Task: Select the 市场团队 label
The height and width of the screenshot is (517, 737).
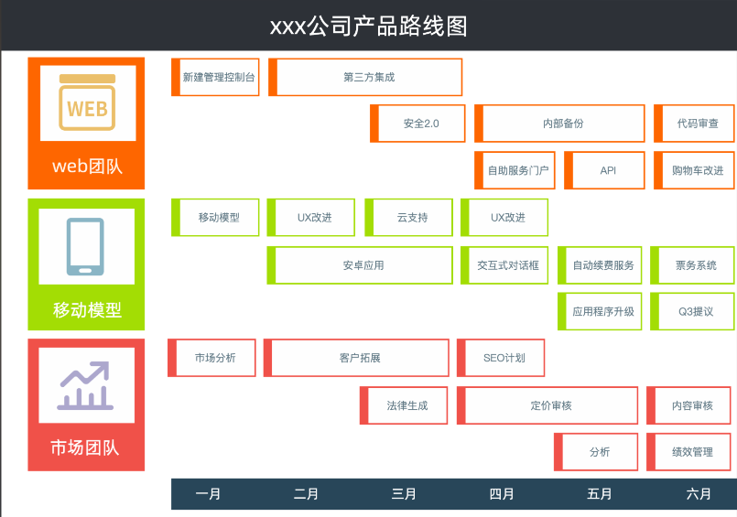Action: coord(85,447)
